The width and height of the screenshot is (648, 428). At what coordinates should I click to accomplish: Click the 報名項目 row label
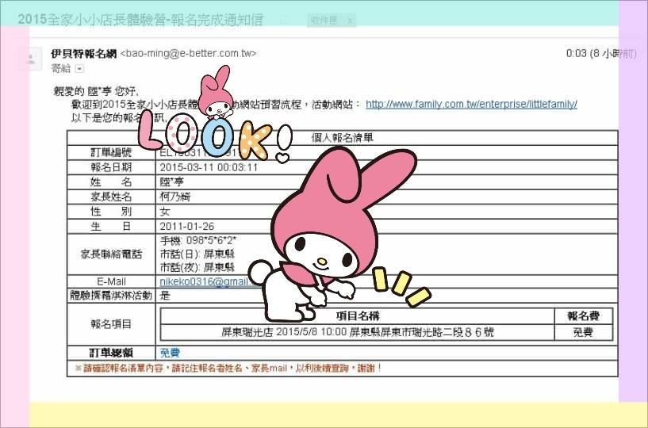pyautogui.click(x=111, y=324)
